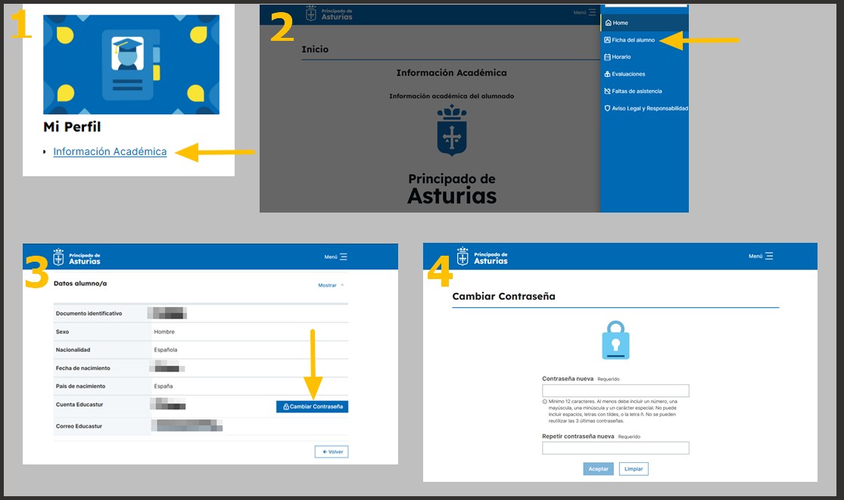The height and width of the screenshot is (500, 844).
Task: Click the blue padlock icon
Action: [615, 340]
